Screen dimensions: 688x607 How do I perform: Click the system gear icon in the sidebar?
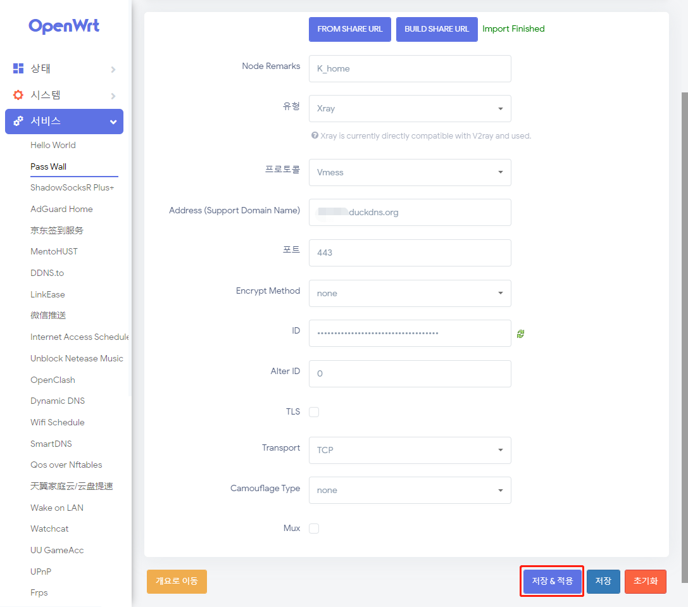click(x=18, y=95)
